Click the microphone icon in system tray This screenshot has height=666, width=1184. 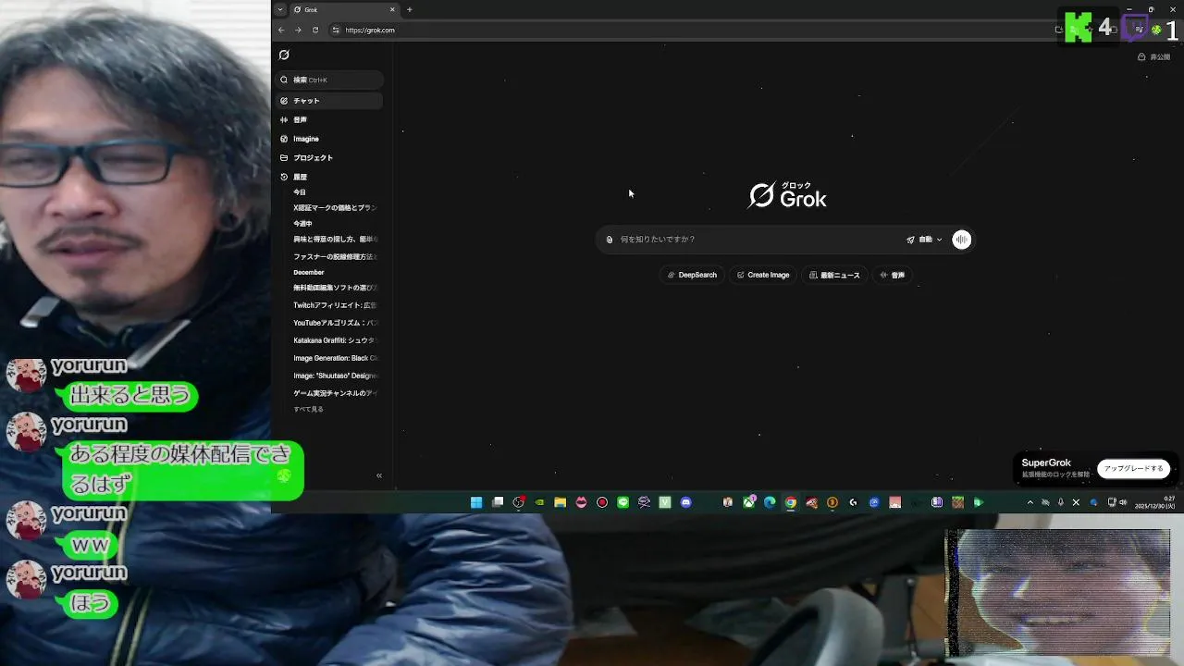(x=1060, y=502)
